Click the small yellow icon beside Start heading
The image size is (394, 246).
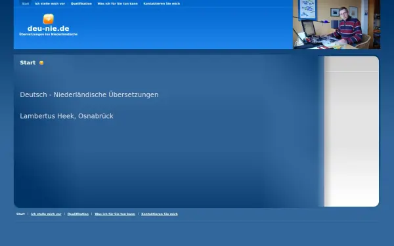click(x=41, y=63)
